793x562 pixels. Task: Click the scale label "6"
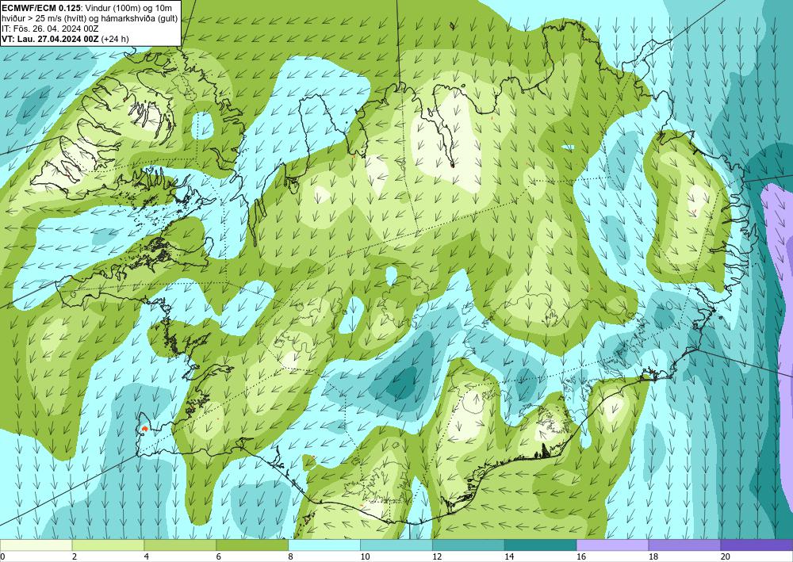[219, 557]
